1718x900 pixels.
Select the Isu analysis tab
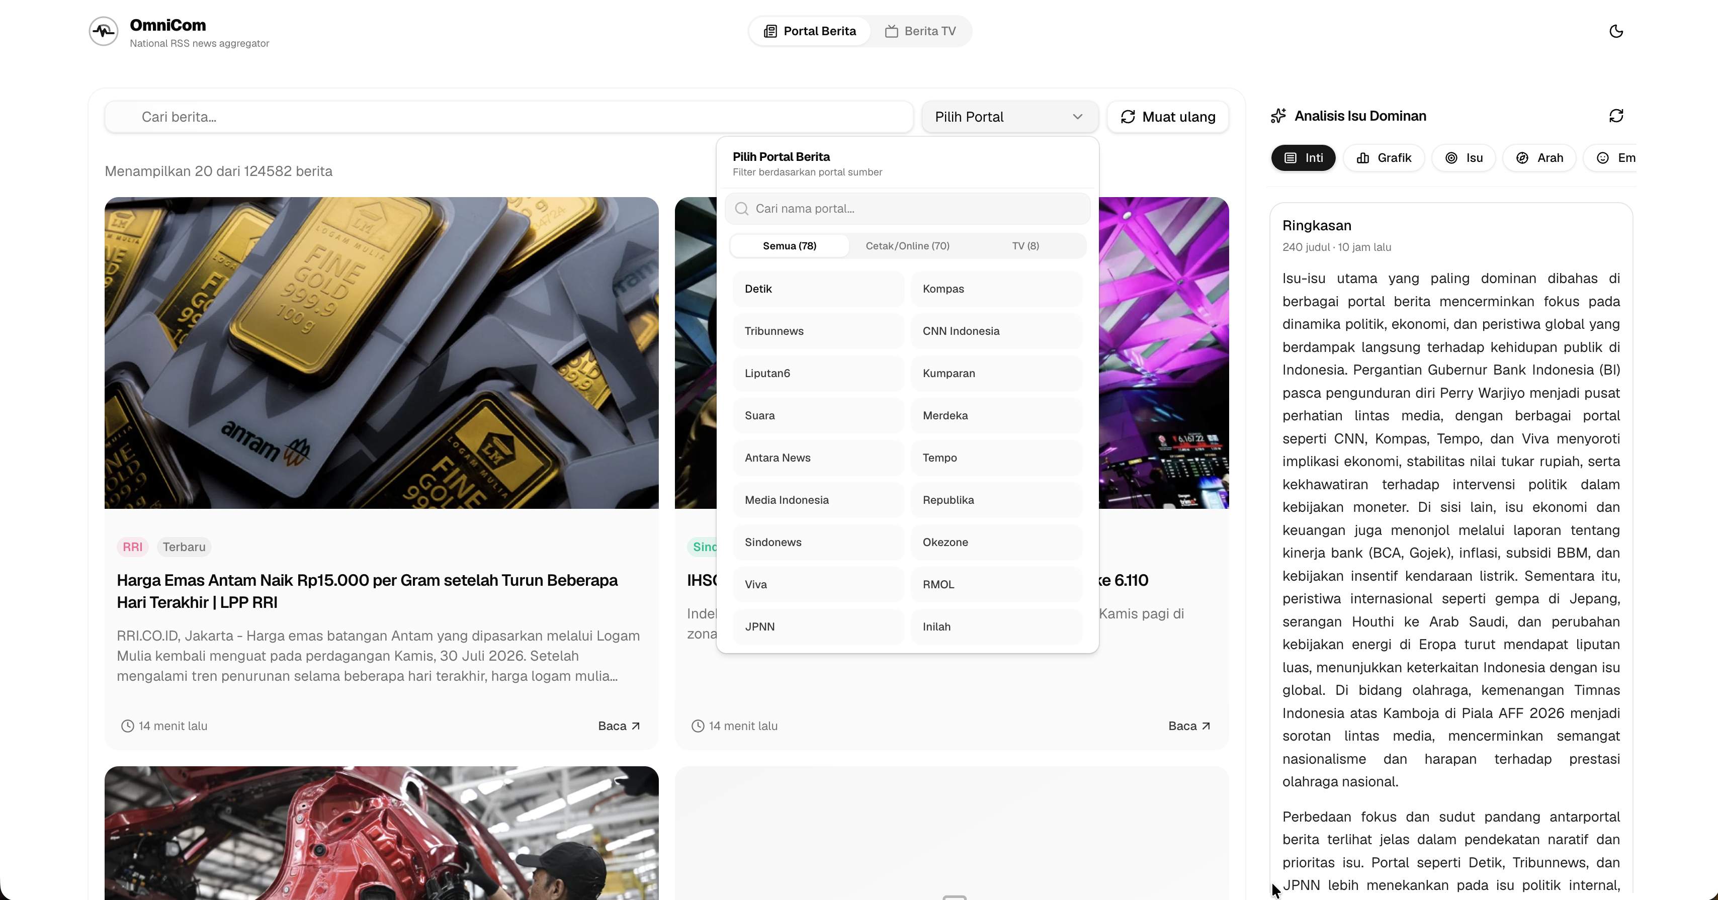(1464, 158)
